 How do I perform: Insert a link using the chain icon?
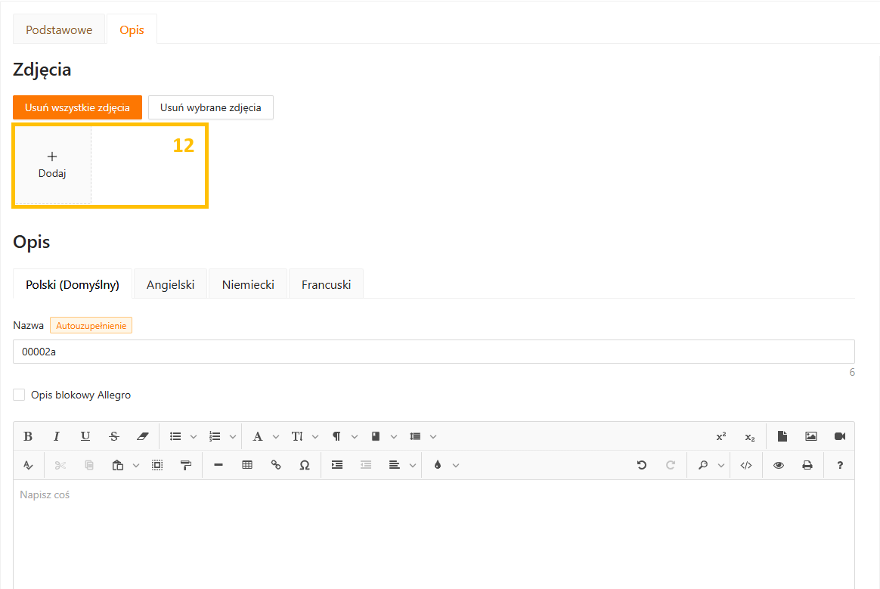(276, 465)
